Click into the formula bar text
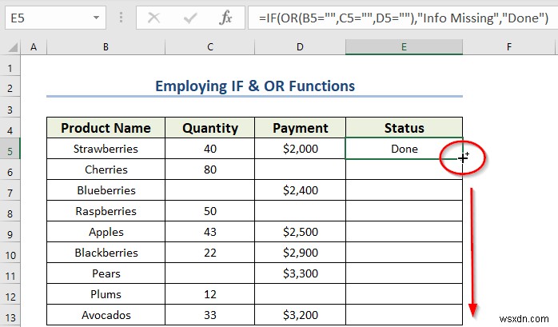The height and width of the screenshot is (327, 558). (403, 18)
